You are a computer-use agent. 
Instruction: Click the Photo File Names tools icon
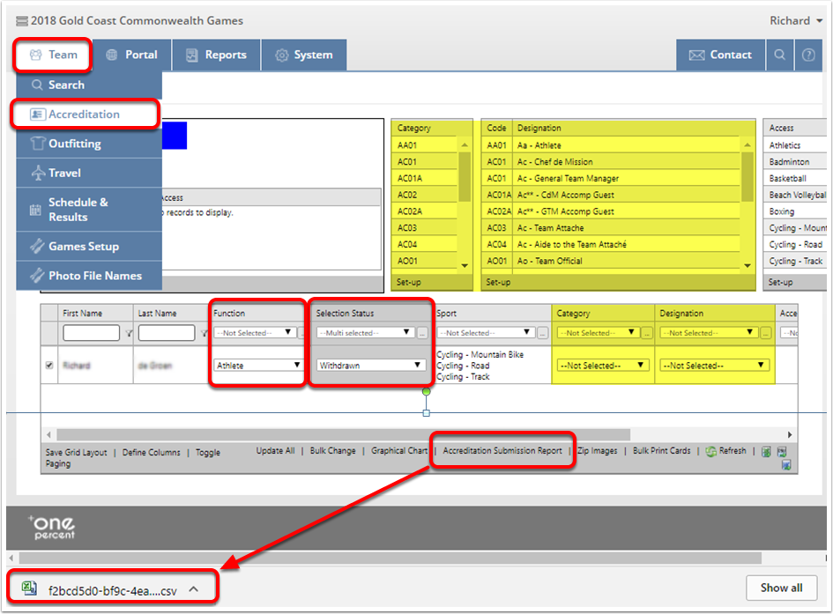(37, 276)
